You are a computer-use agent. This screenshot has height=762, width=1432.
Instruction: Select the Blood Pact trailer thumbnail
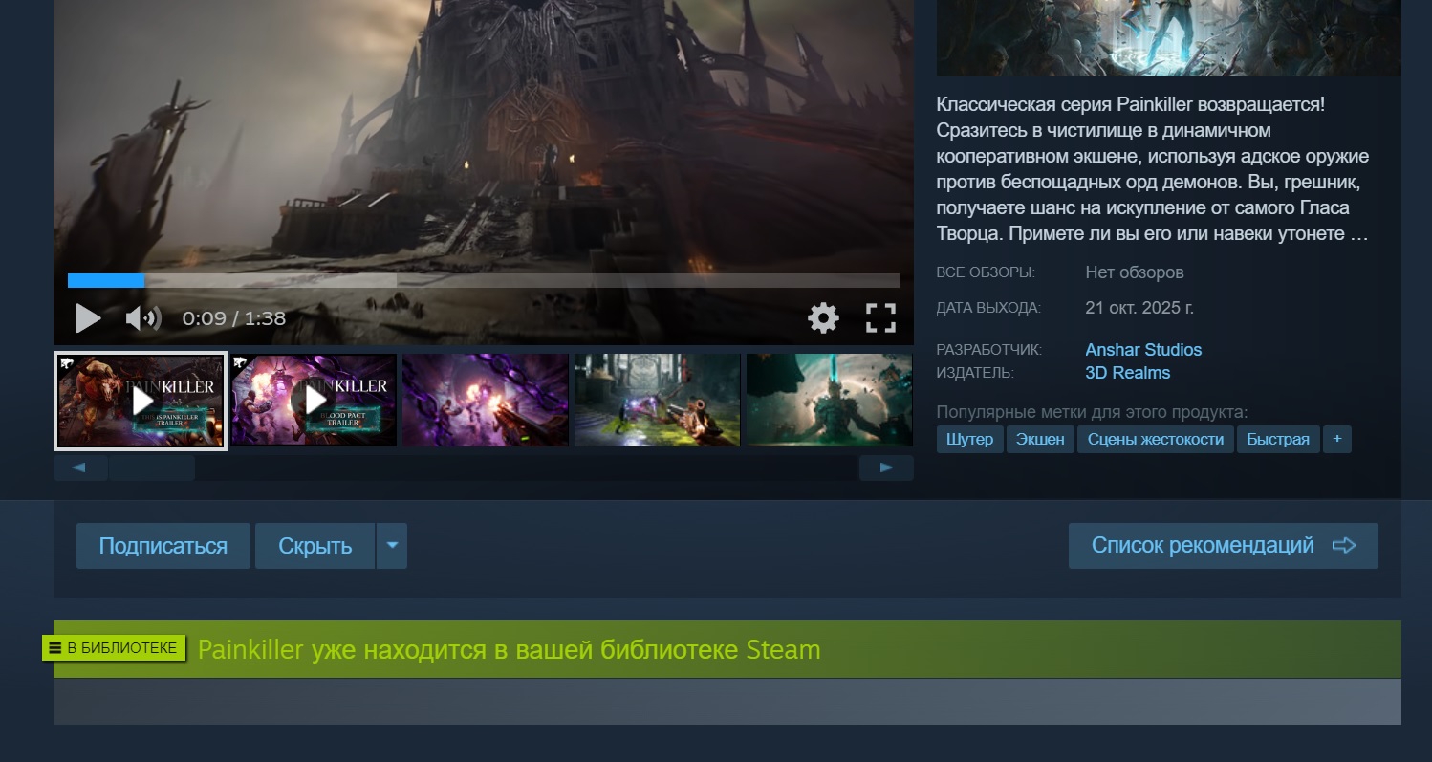(314, 401)
